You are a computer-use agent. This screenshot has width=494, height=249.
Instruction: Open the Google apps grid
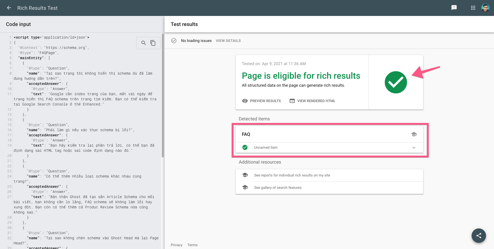click(x=473, y=8)
